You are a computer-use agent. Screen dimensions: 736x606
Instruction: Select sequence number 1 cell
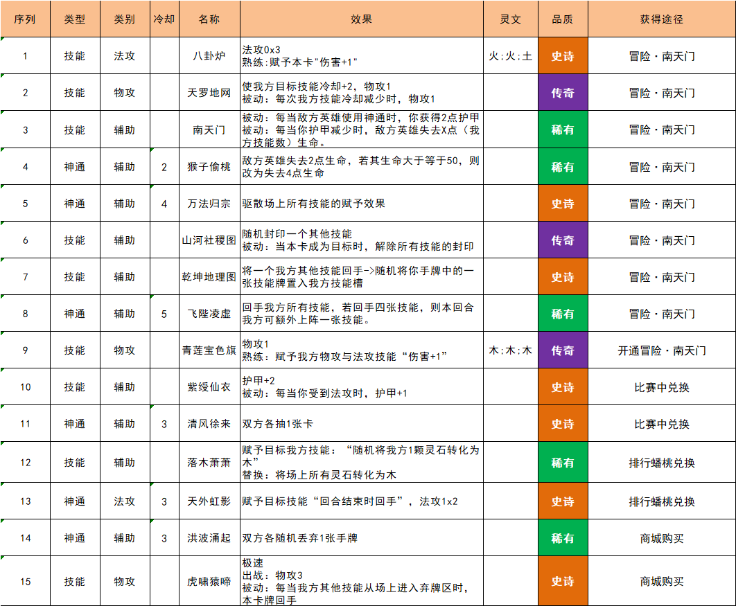(x=26, y=56)
